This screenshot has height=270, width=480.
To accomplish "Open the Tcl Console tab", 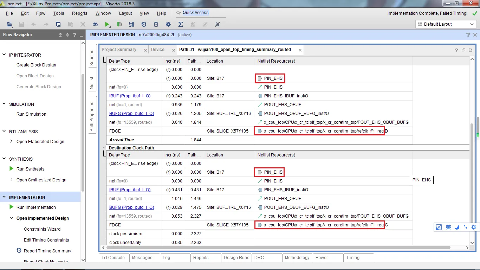I will click(113, 258).
